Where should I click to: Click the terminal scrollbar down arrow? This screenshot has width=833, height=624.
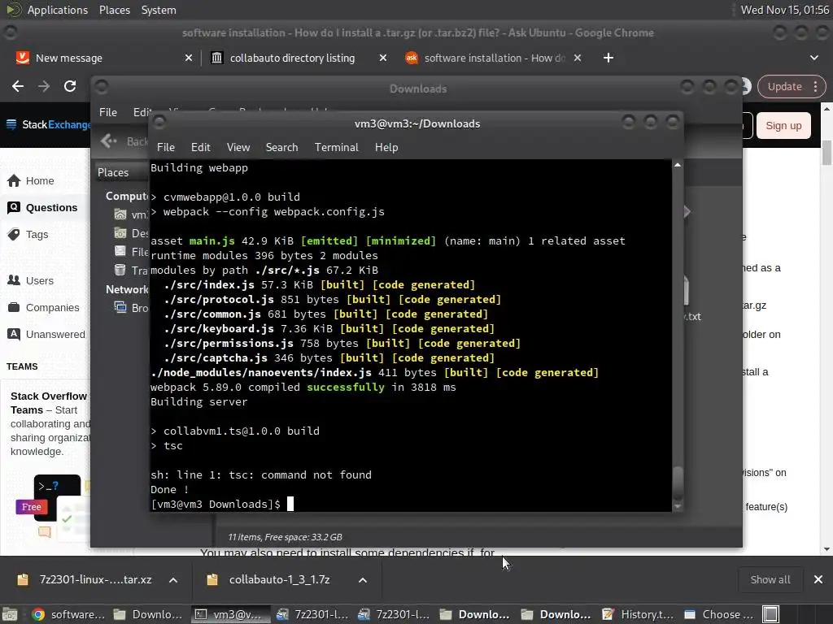[x=678, y=507]
